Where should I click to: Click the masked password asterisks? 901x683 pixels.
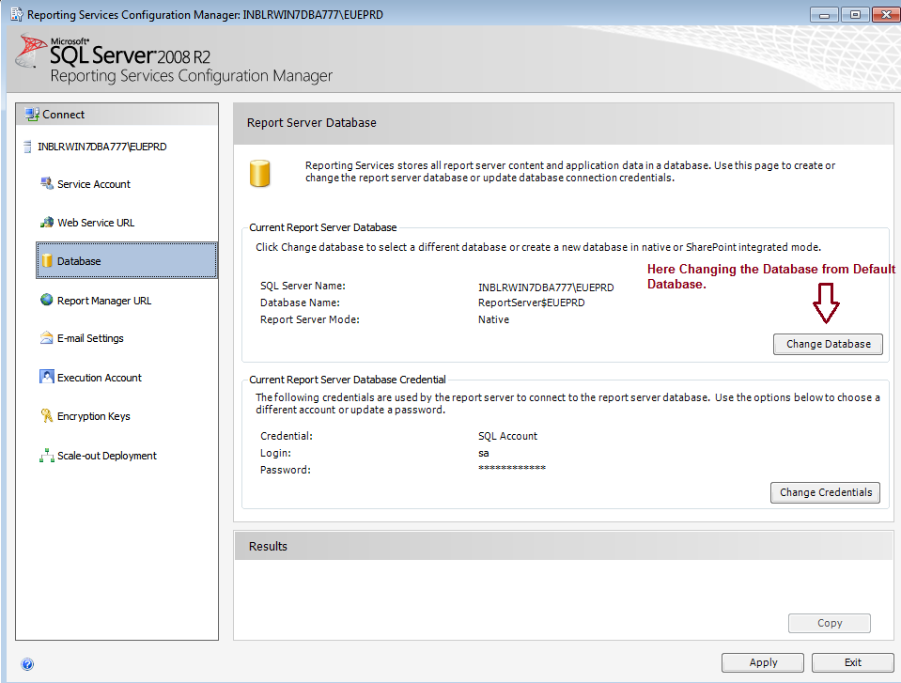point(512,468)
